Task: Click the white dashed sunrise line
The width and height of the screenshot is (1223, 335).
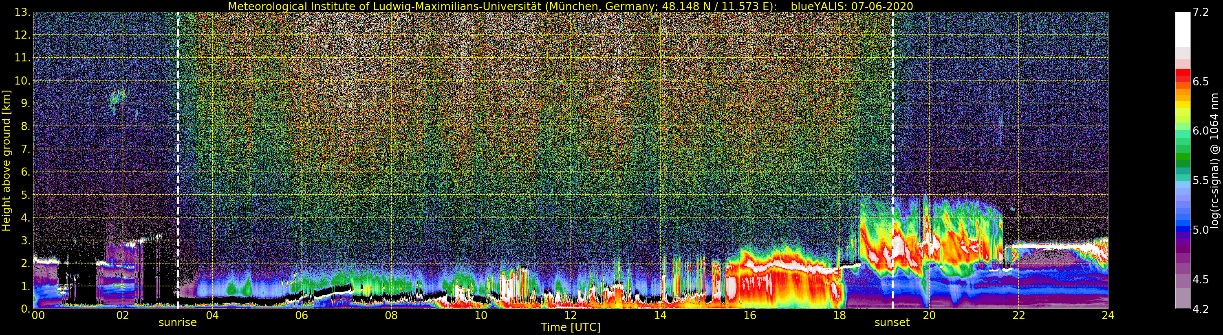Action: point(178,142)
